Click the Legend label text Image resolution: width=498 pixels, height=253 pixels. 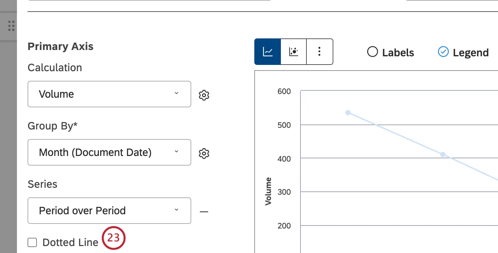point(470,53)
